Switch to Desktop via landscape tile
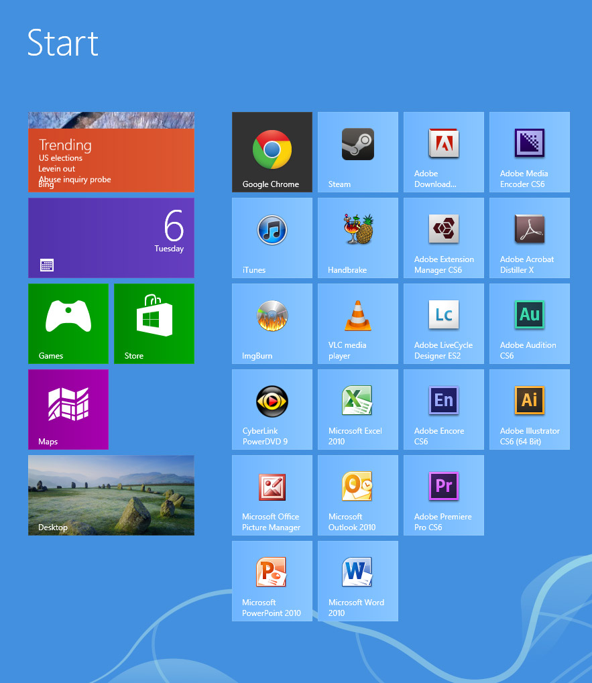The height and width of the screenshot is (683, 592). pos(111,495)
